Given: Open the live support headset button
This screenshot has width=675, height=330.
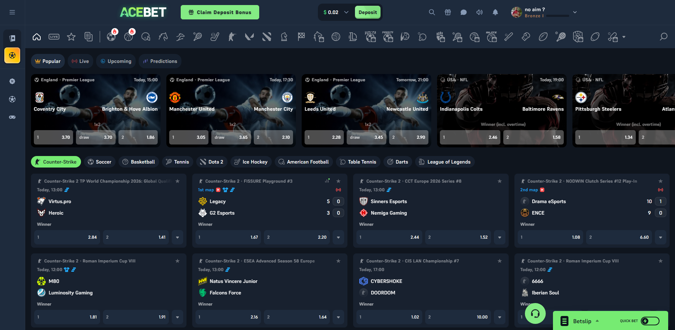Looking at the screenshot, I should pyautogui.click(x=535, y=313).
